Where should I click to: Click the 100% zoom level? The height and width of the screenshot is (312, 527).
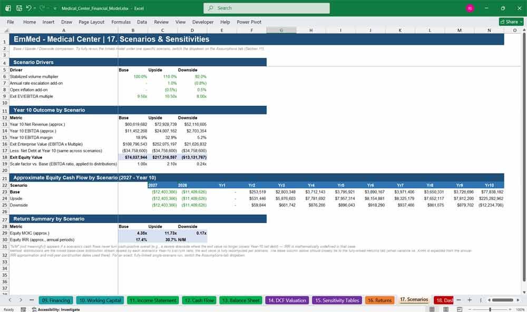click(520, 309)
